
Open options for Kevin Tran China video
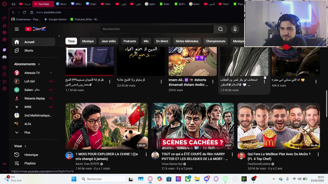(x=146, y=154)
